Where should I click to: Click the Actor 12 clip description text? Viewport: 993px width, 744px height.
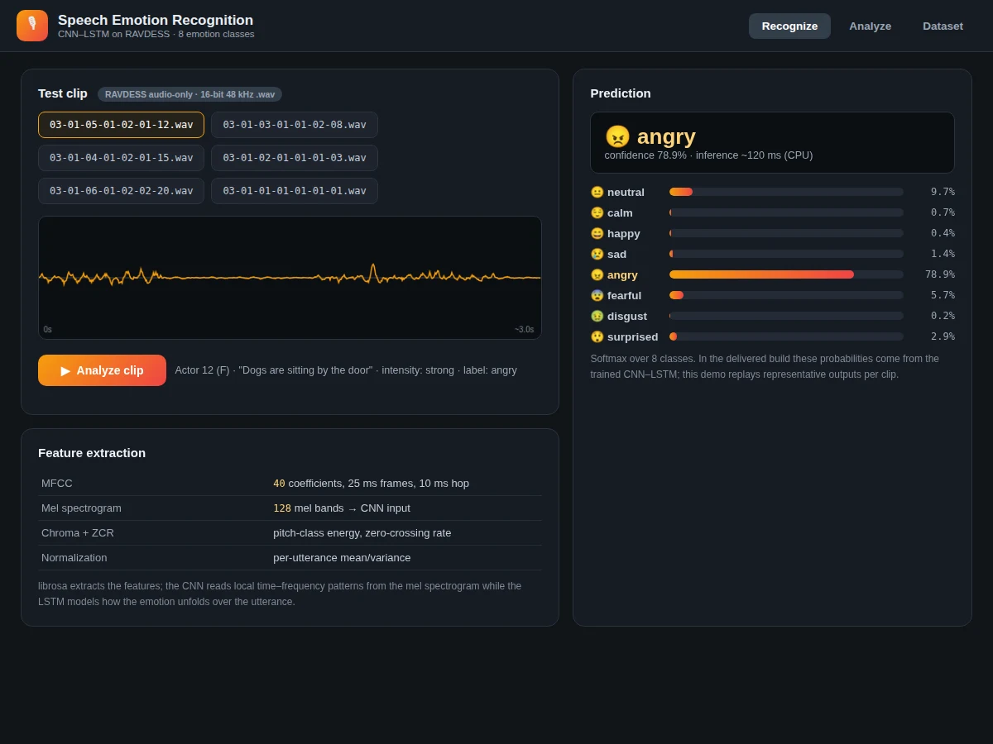[346, 370]
